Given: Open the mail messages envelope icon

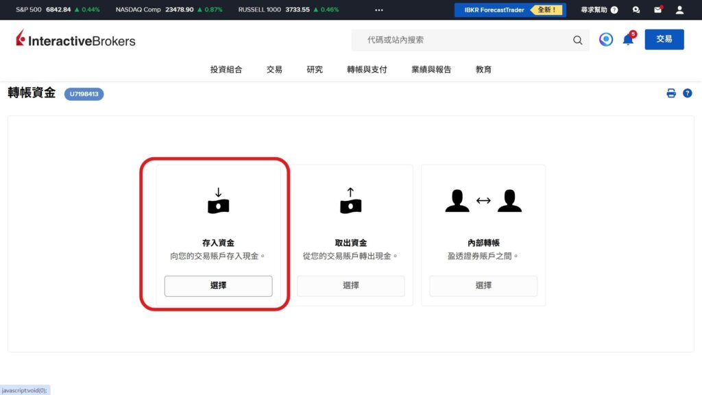Looking at the screenshot, I should pos(657,10).
